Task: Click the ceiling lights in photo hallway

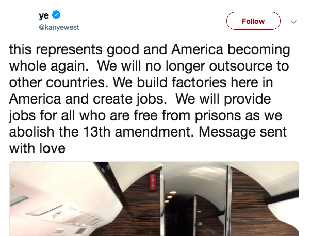Action: click(170, 196)
